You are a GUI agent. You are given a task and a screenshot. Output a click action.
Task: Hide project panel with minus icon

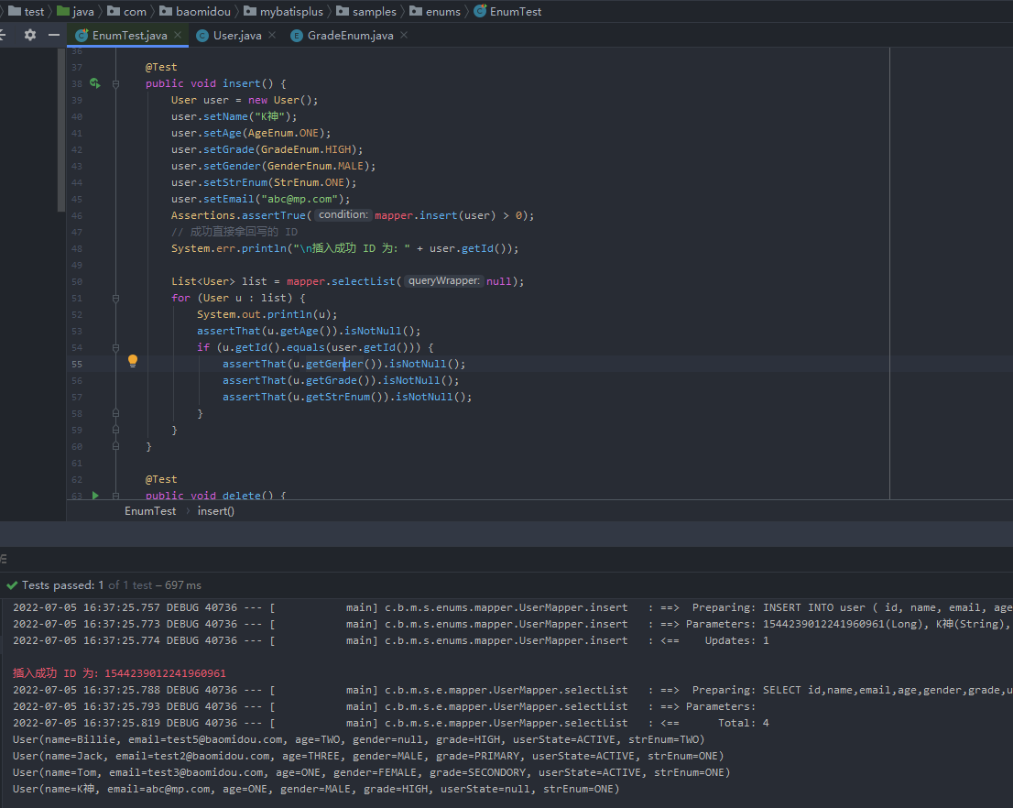(x=54, y=35)
